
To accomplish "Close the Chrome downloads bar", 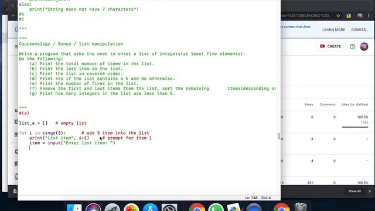I will click(x=370, y=191).
